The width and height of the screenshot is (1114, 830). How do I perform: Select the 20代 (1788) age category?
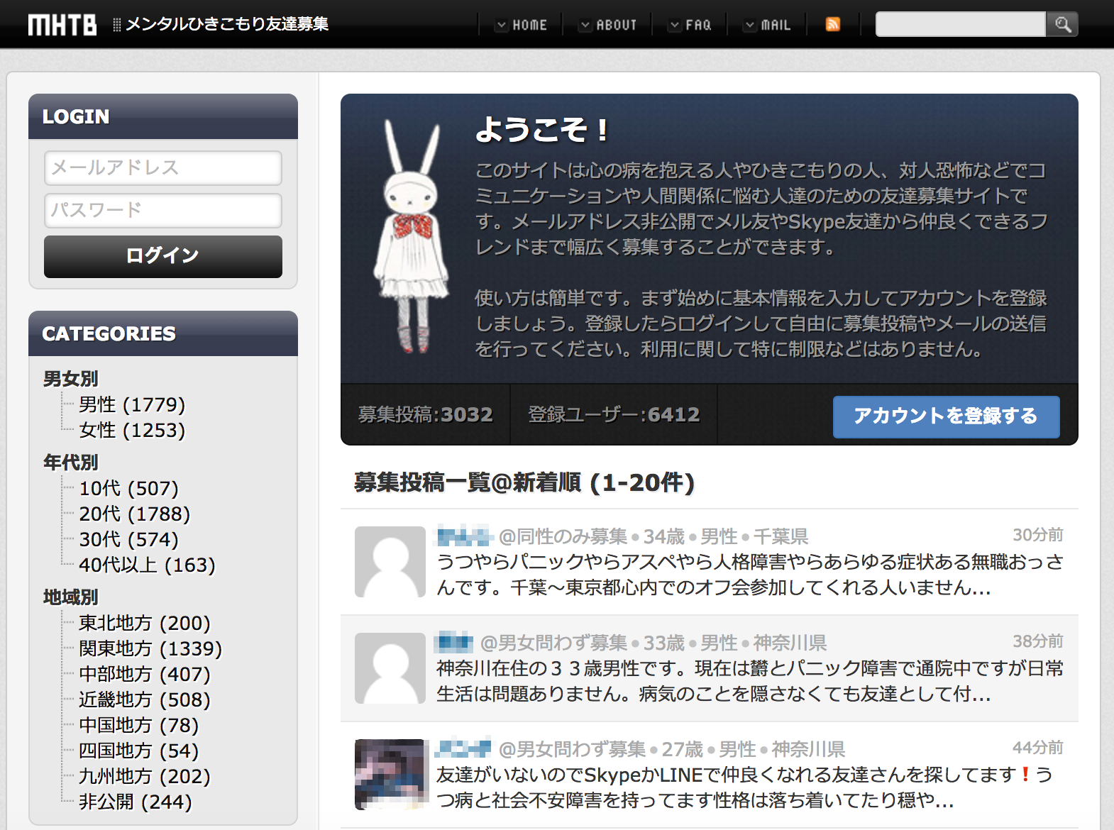point(135,514)
